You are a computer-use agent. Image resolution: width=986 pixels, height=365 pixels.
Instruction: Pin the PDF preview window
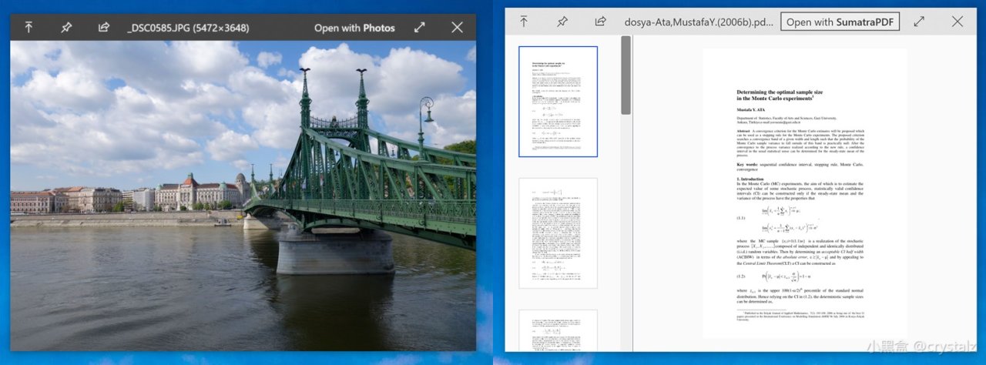(562, 22)
